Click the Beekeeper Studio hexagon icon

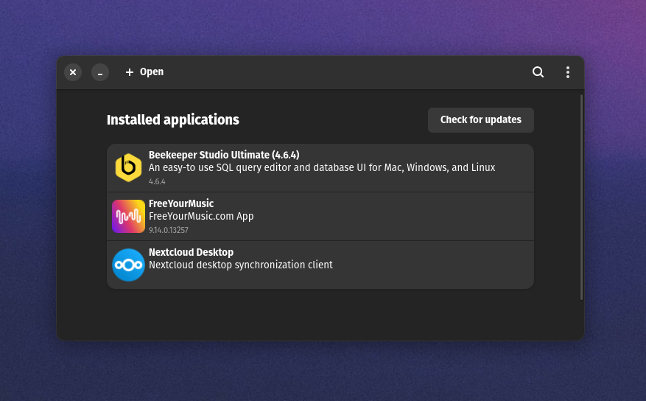pyautogui.click(x=128, y=167)
